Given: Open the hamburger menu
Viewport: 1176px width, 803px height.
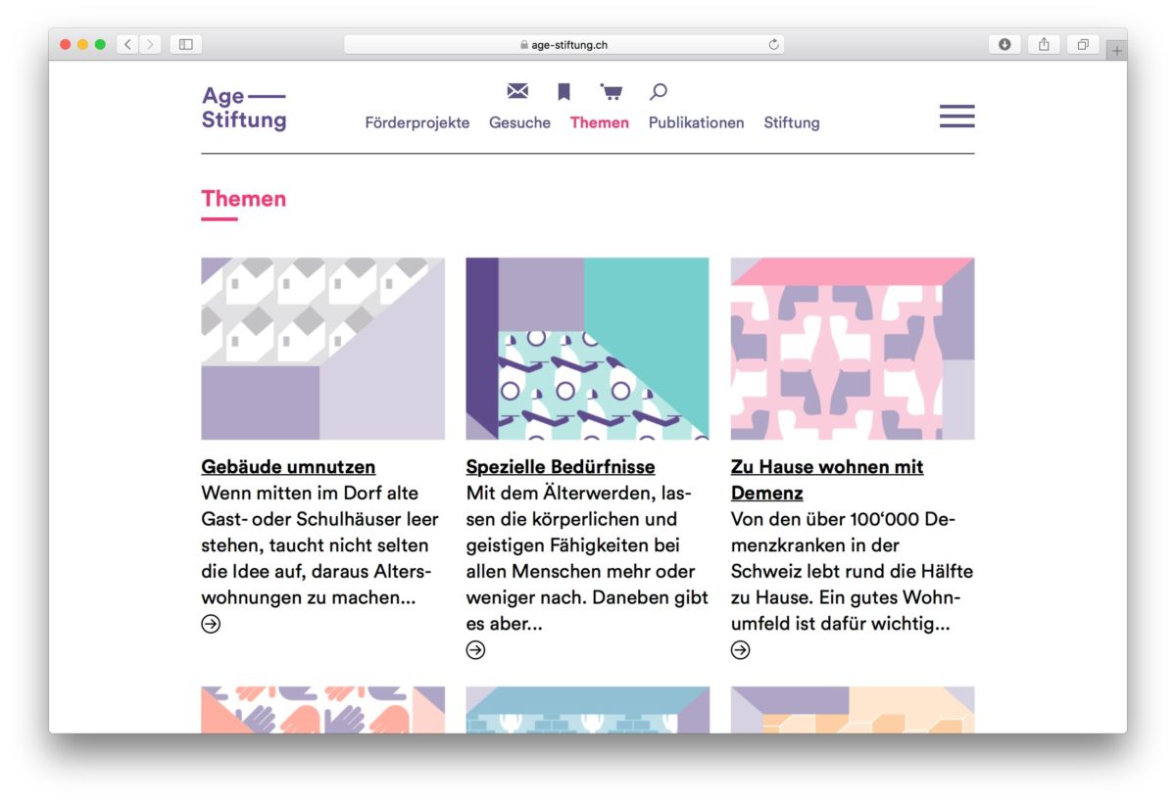Looking at the screenshot, I should point(956,116).
